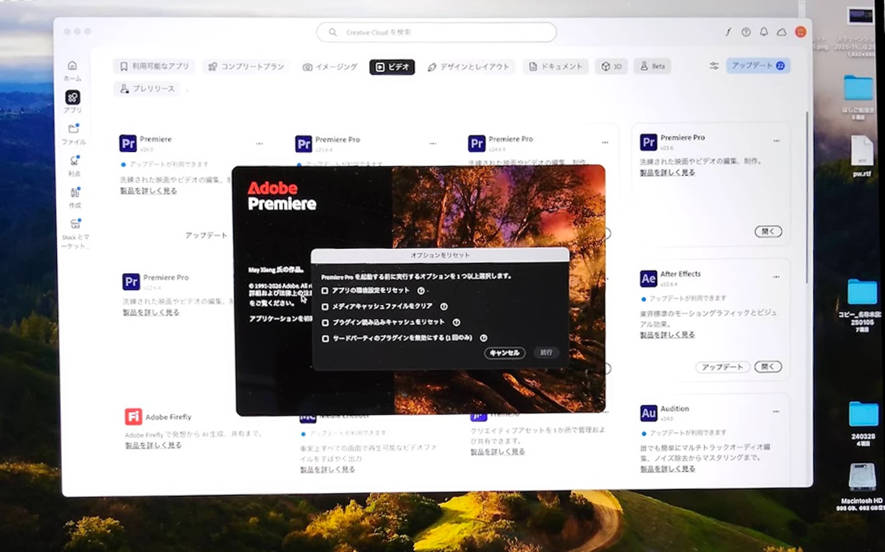Click the Premiere Pro v25.6.4 app icon
Viewport: 885px width, 552px height.
click(303, 143)
